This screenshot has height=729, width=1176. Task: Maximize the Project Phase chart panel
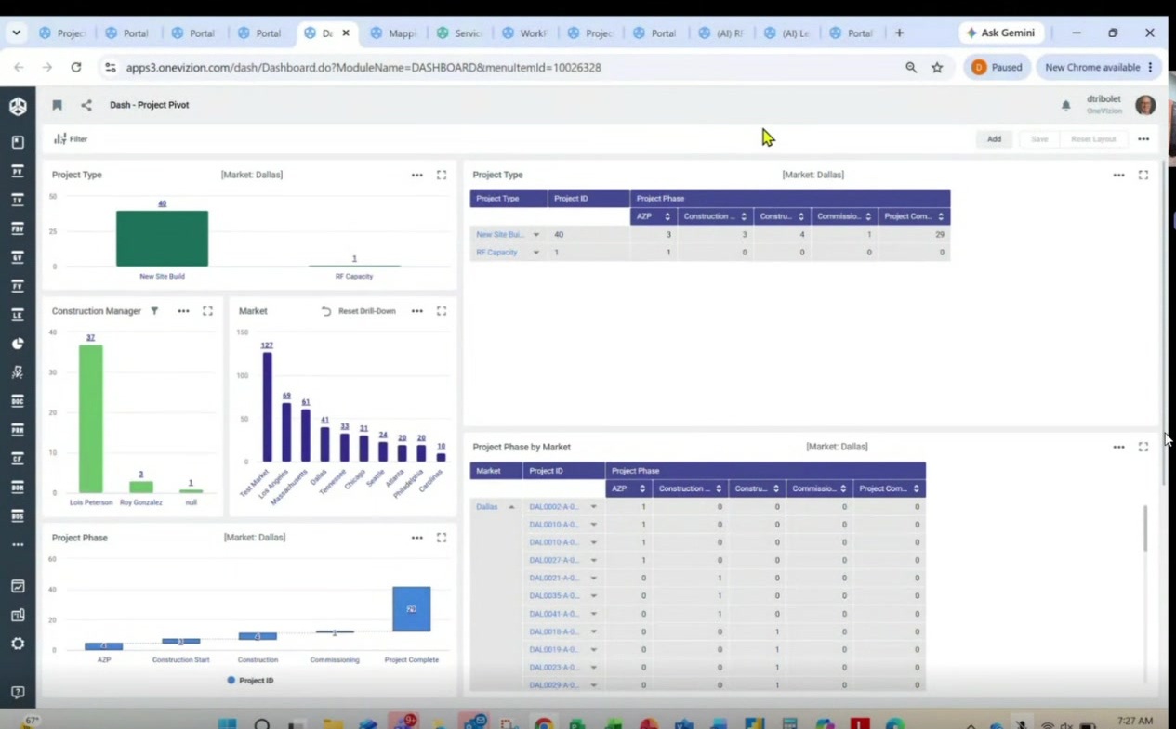[x=442, y=538]
